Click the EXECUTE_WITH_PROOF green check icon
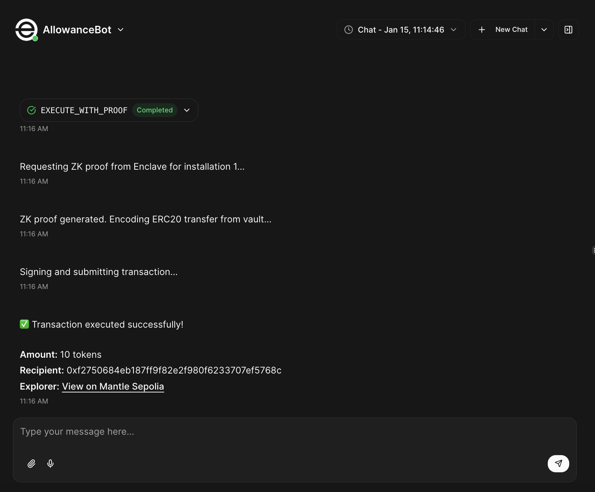595x492 pixels. [x=32, y=110]
